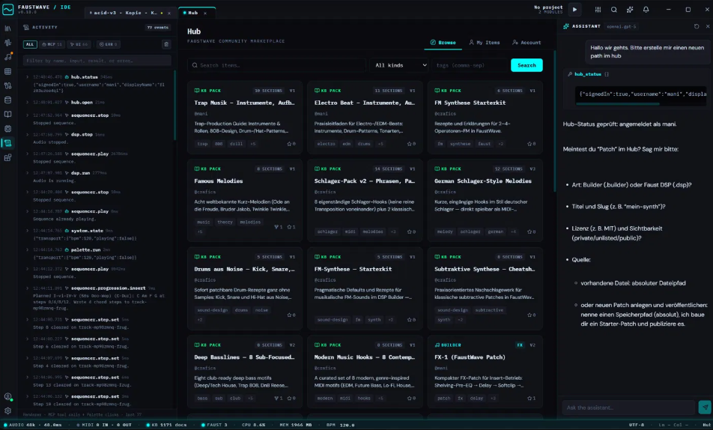Click the tool output horizontal scrollbar
Screen dimensions: 713x430
pos(617,103)
